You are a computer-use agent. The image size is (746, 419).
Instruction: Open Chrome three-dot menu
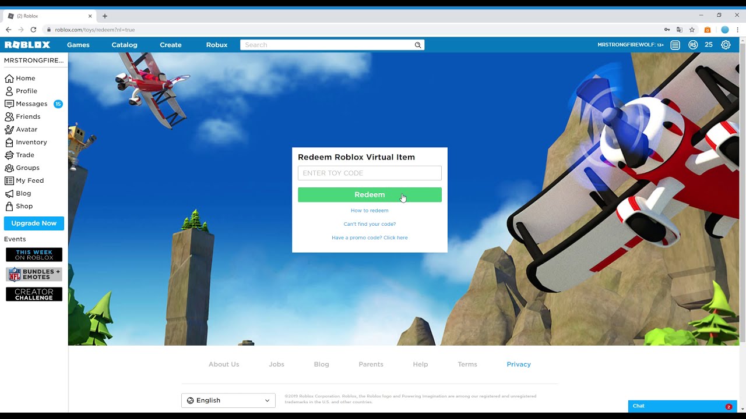737,30
